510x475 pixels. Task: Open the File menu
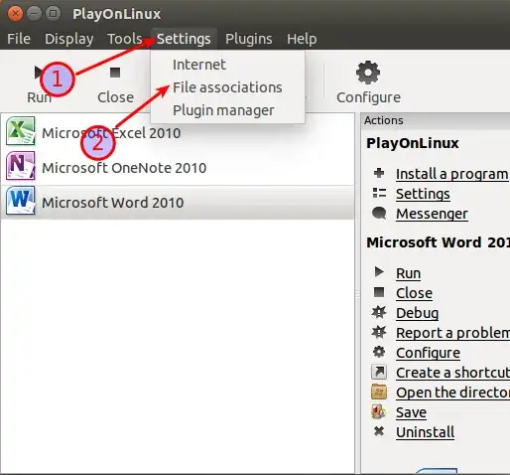(x=19, y=39)
